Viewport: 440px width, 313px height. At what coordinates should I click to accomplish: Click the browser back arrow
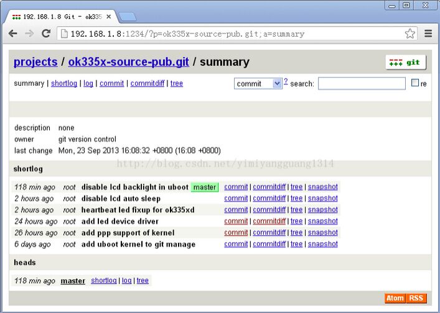(x=13, y=34)
